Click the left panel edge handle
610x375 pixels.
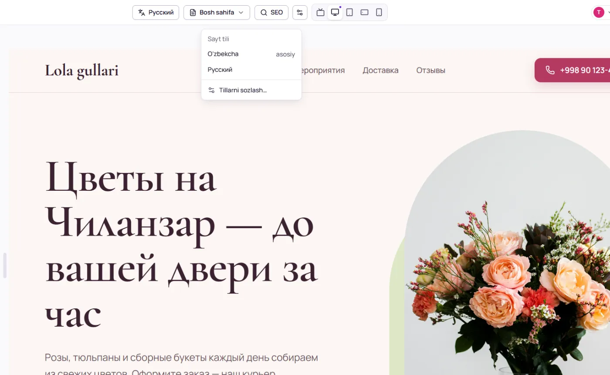5,265
